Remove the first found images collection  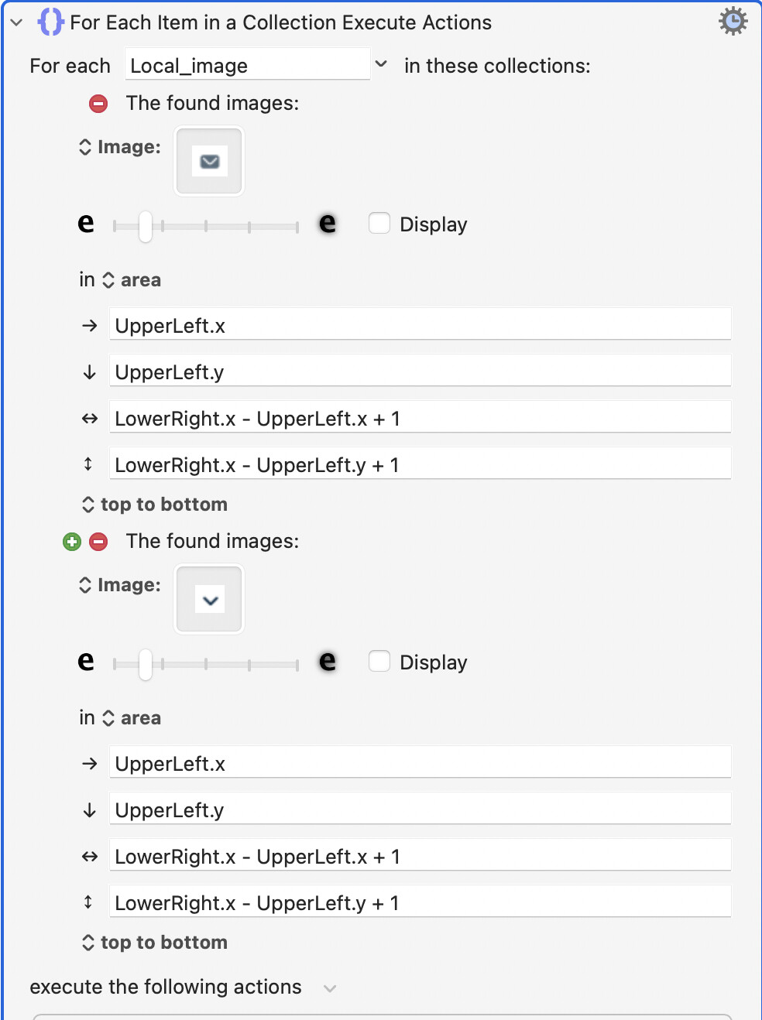[98, 104]
